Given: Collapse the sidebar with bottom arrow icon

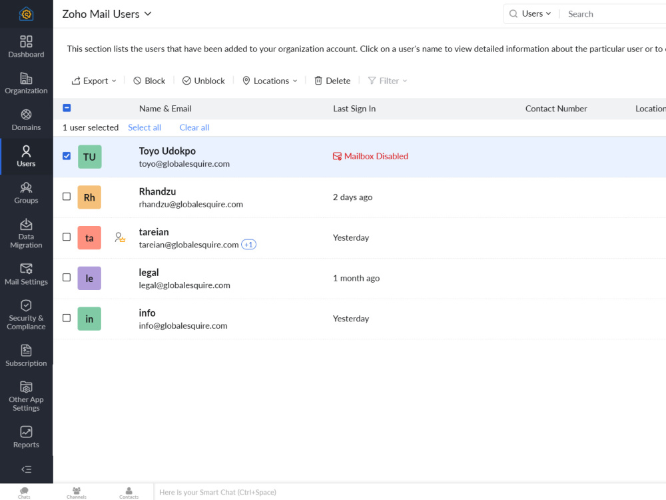Looking at the screenshot, I should click(x=26, y=469).
